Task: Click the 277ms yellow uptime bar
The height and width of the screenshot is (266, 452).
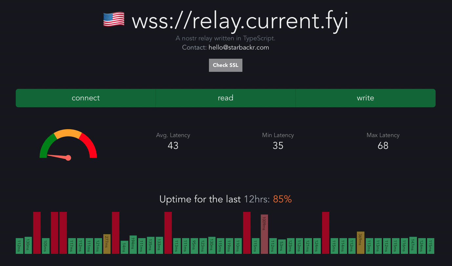Action: point(107,244)
